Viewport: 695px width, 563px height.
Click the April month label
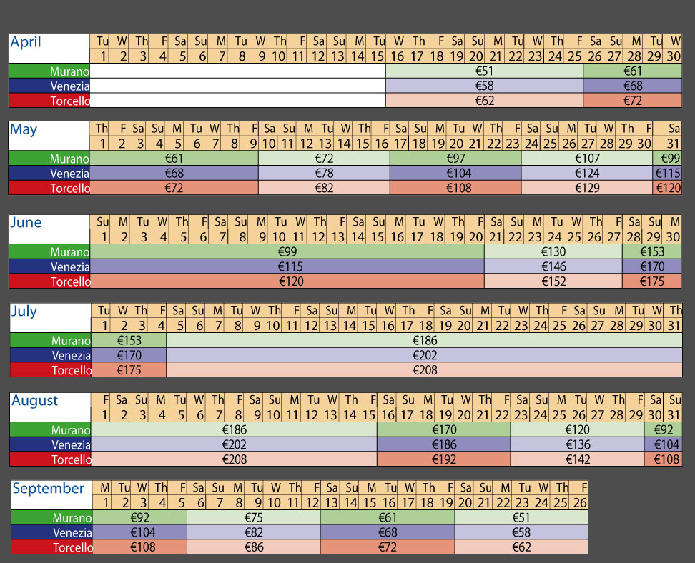coord(26,42)
